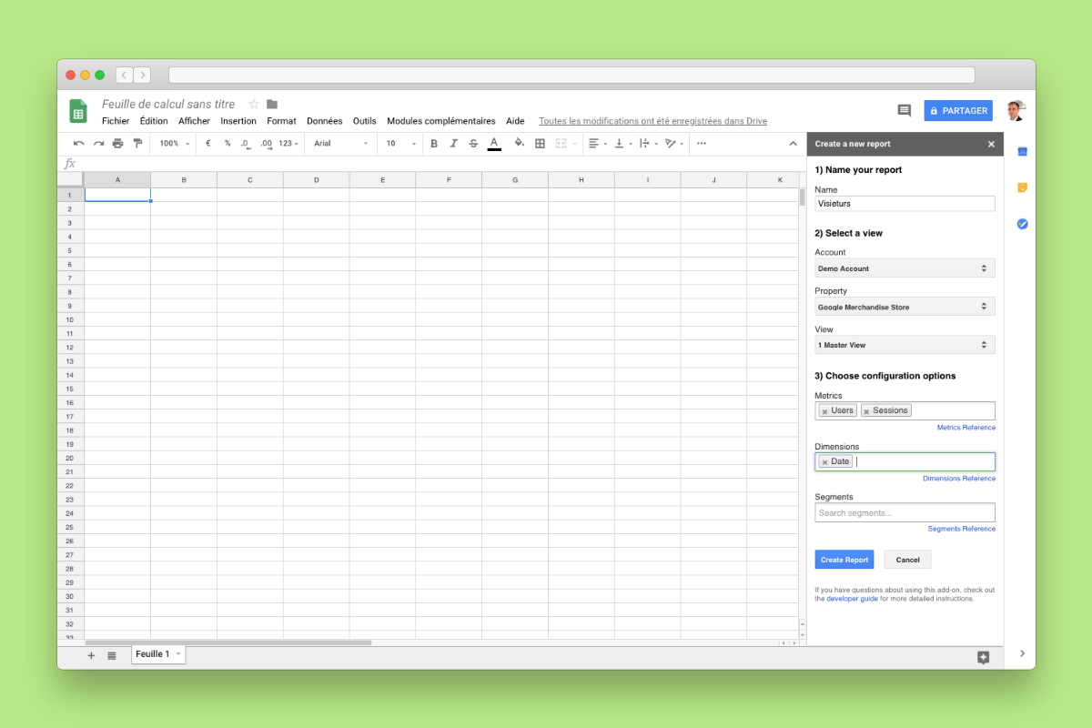Open the text color picker

click(x=492, y=143)
